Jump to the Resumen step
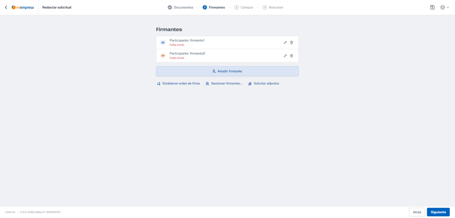The width and height of the screenshot is (455, 218). click(273, 7)
